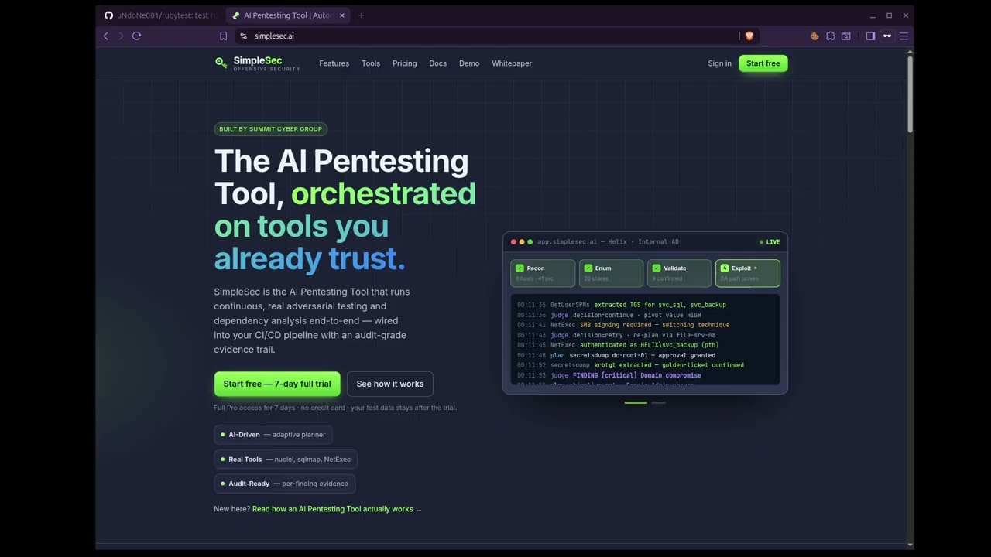Click the Start free header button

(x=763, y=63)
